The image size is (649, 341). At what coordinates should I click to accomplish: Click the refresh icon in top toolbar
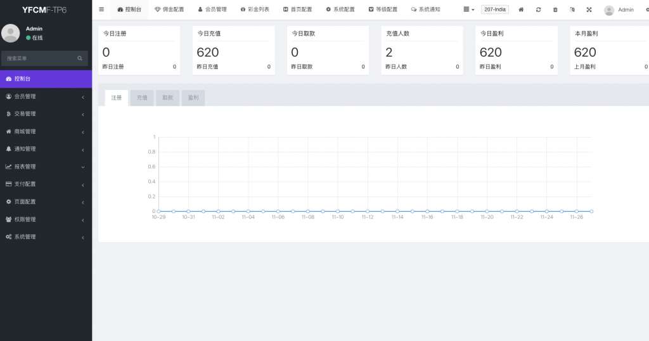[538, 10]
